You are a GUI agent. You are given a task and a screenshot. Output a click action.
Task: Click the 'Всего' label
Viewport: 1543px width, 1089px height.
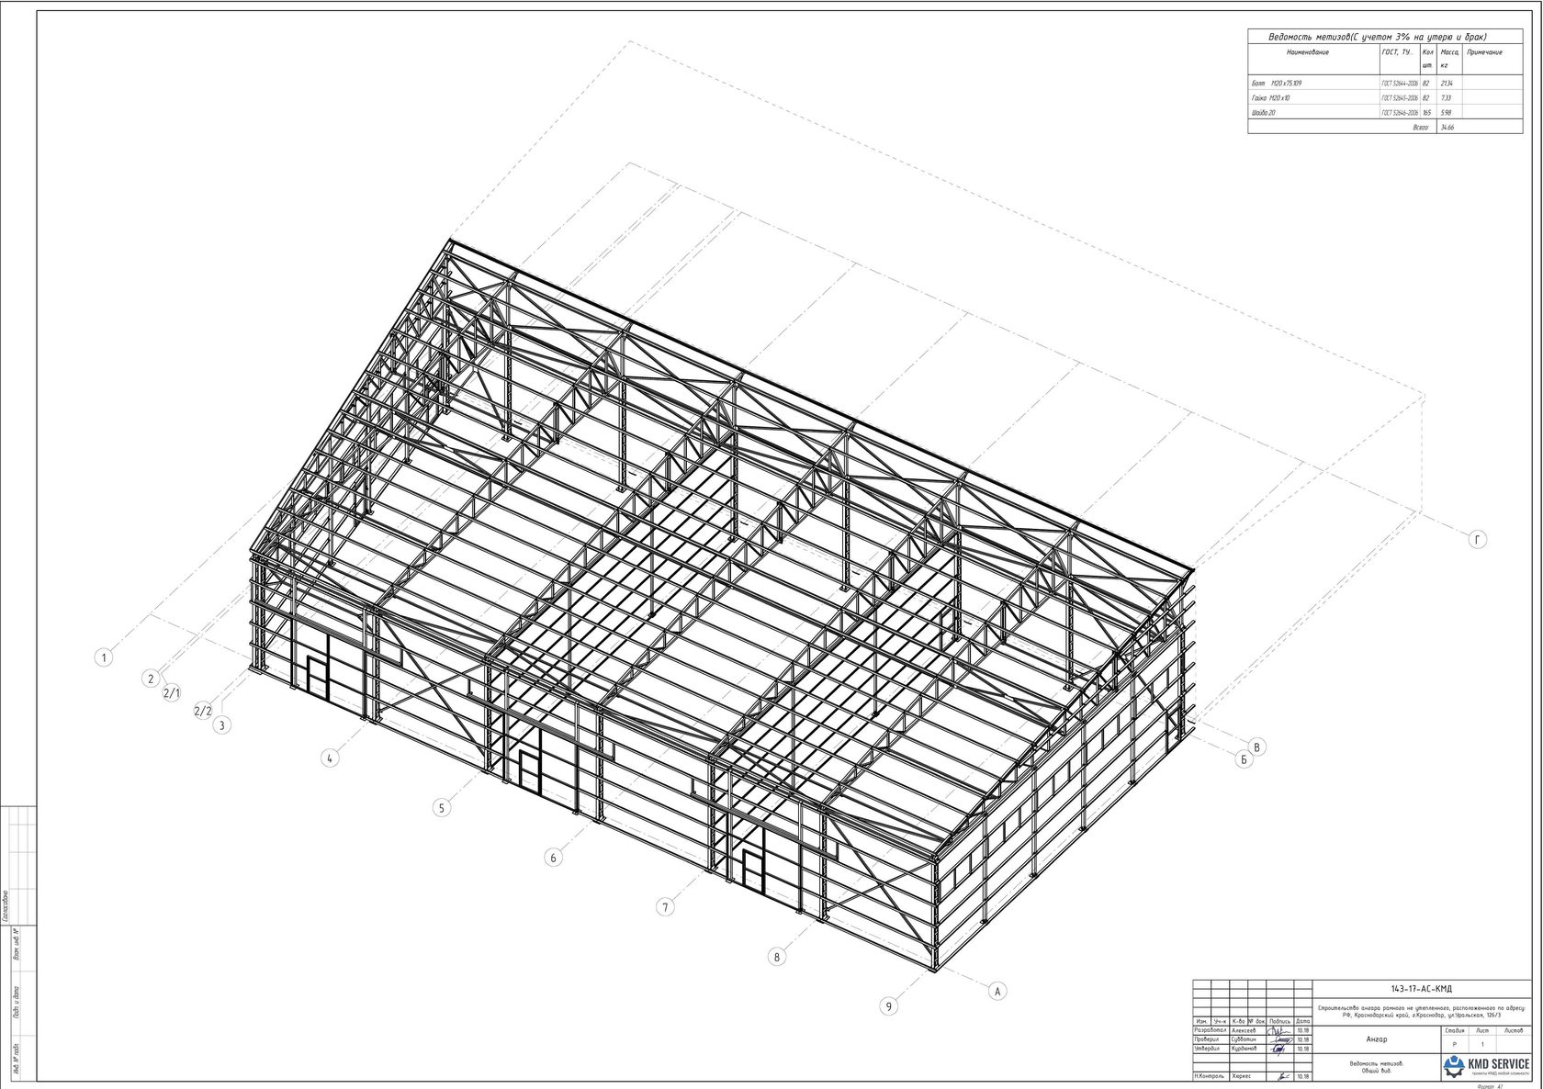(1421, 128)
